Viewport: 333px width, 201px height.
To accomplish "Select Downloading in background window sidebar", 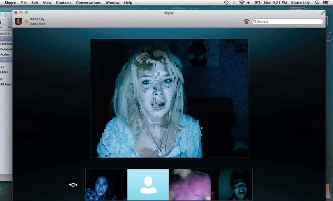I will pyautogui.click(x=6, y=44).
